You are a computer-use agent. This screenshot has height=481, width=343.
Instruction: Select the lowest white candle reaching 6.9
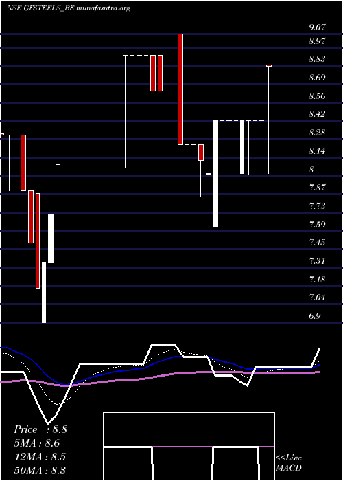click(x=44, y=293)
